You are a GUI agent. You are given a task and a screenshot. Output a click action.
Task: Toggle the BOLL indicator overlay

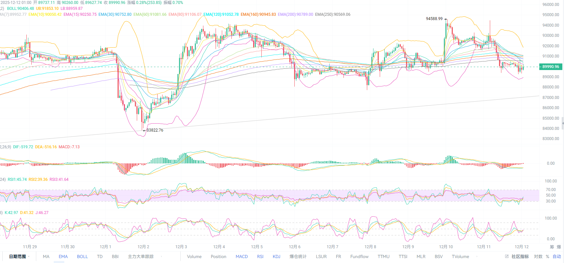click(82, 256)
